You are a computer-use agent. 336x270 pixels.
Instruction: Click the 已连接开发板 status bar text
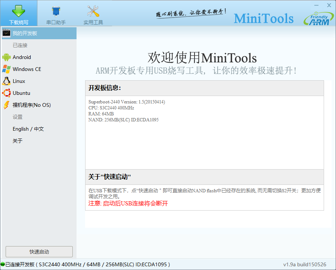pos(87,264)
